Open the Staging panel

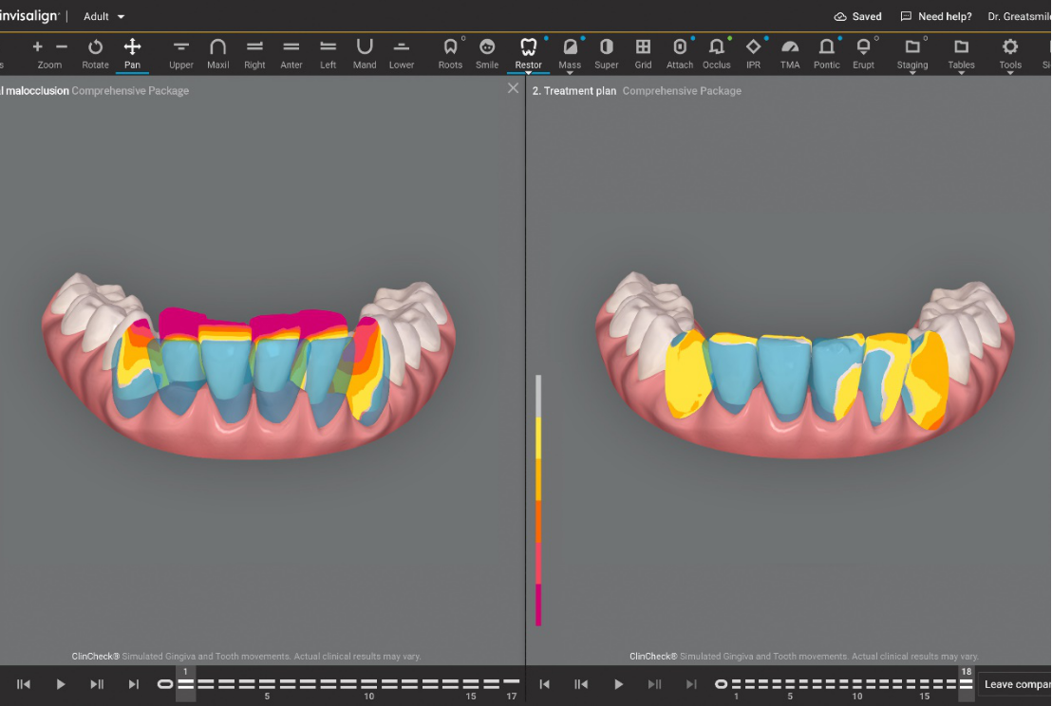point(912,54)
